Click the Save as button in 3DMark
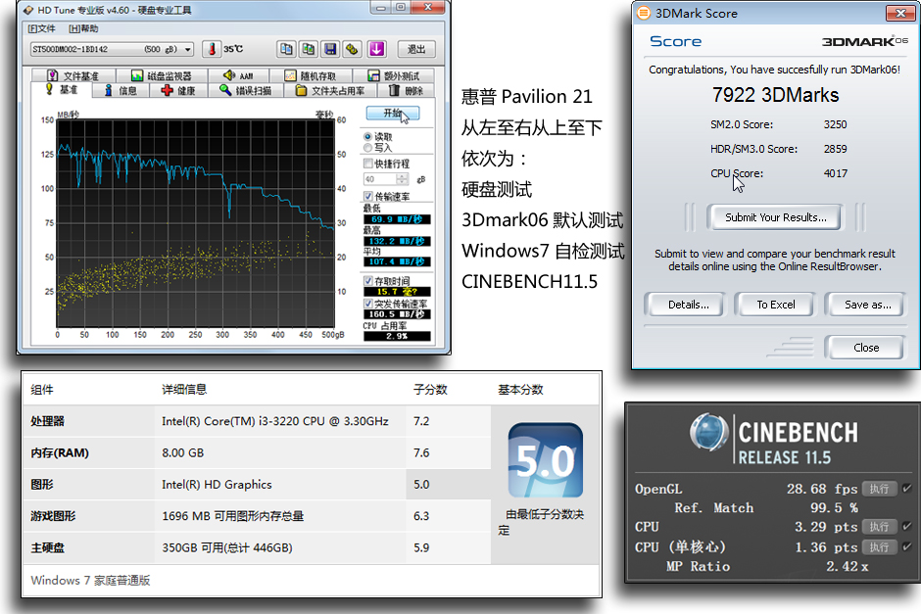 [867, 305]
